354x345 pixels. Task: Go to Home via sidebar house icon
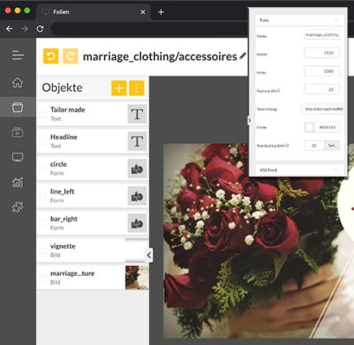[18, 83]
